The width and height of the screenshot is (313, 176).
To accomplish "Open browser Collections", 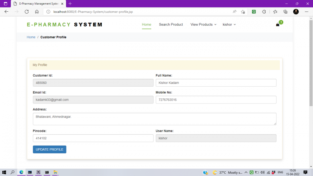I will [286, 12].
